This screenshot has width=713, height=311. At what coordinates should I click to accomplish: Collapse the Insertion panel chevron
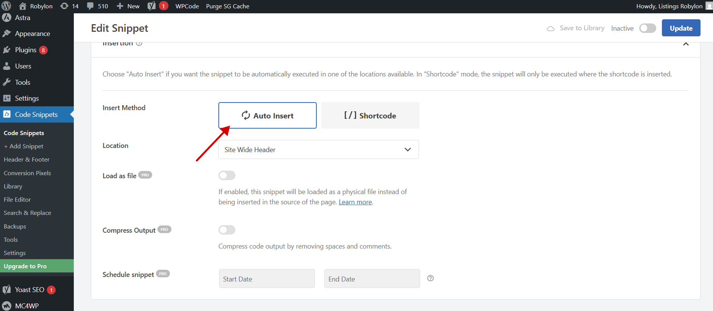[x=686, y=44]
